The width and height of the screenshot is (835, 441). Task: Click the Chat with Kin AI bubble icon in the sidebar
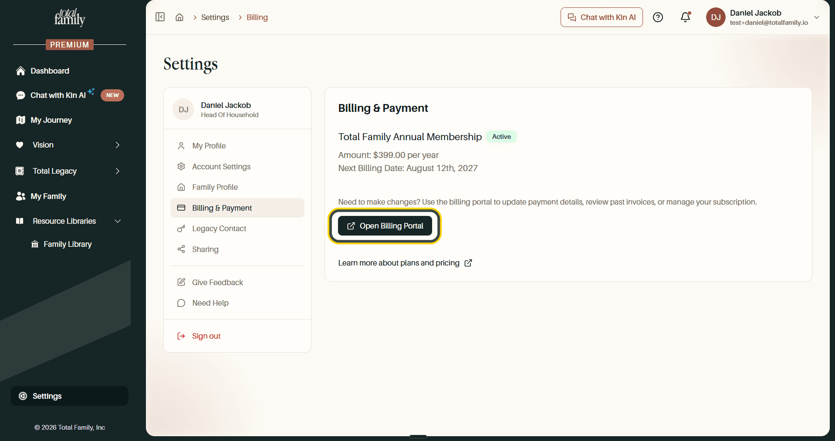coord(20,95)
